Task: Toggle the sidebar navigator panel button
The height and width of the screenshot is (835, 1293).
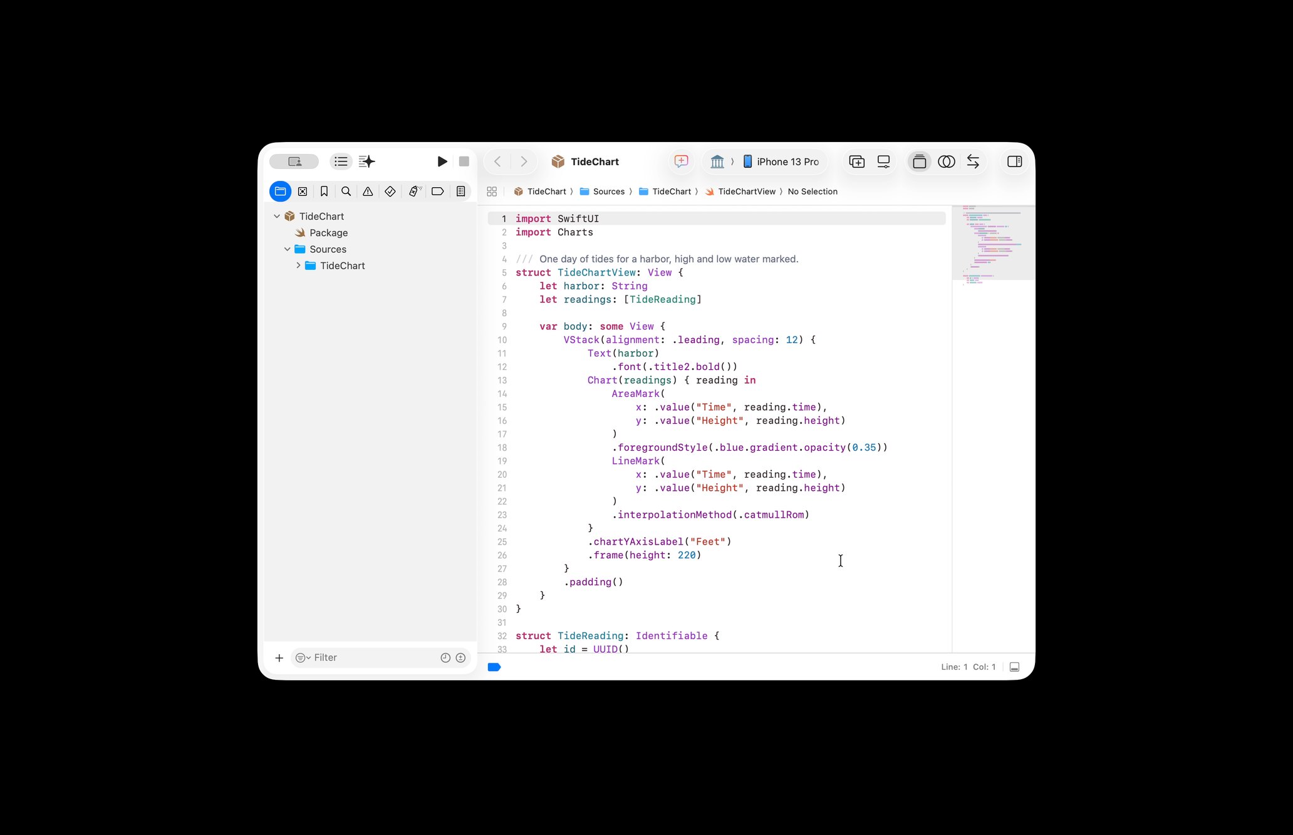Action: coord(294,161)
